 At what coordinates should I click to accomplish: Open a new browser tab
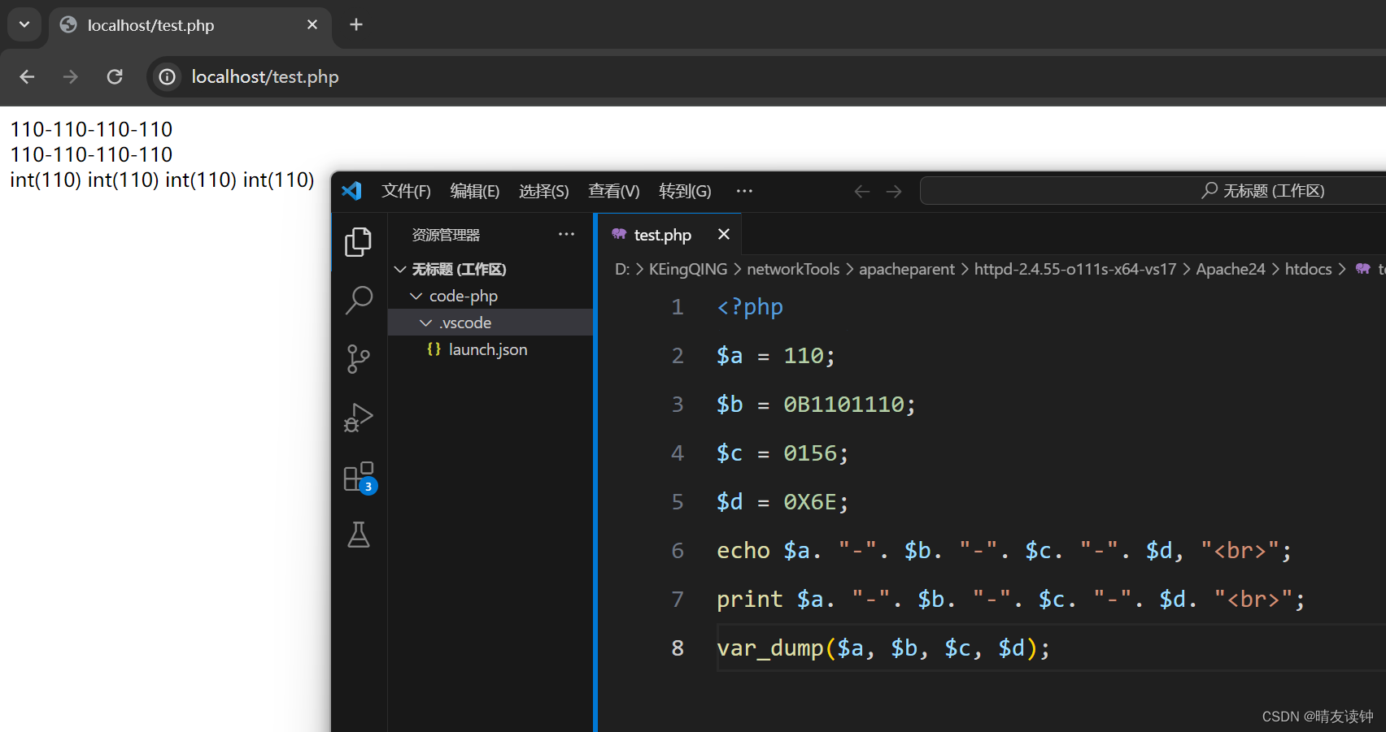point(355,24)
